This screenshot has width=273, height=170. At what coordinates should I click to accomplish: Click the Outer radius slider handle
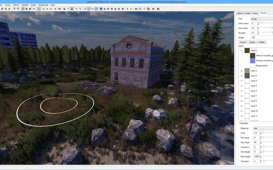pyautogui.click(x=261, y=23)
